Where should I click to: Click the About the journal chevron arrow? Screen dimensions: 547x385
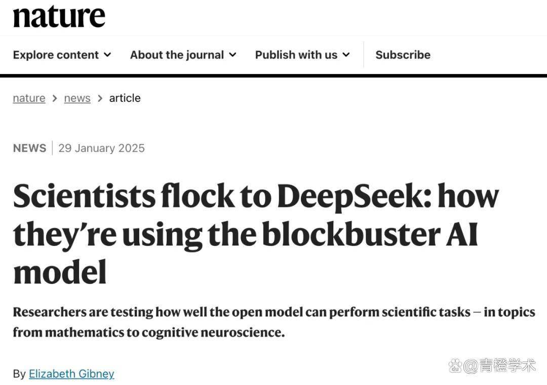pos(233,54)
